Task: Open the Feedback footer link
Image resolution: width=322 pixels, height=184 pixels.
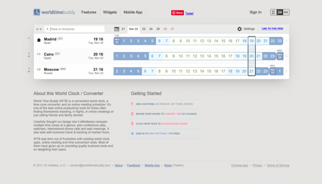Action: [133, 165]
